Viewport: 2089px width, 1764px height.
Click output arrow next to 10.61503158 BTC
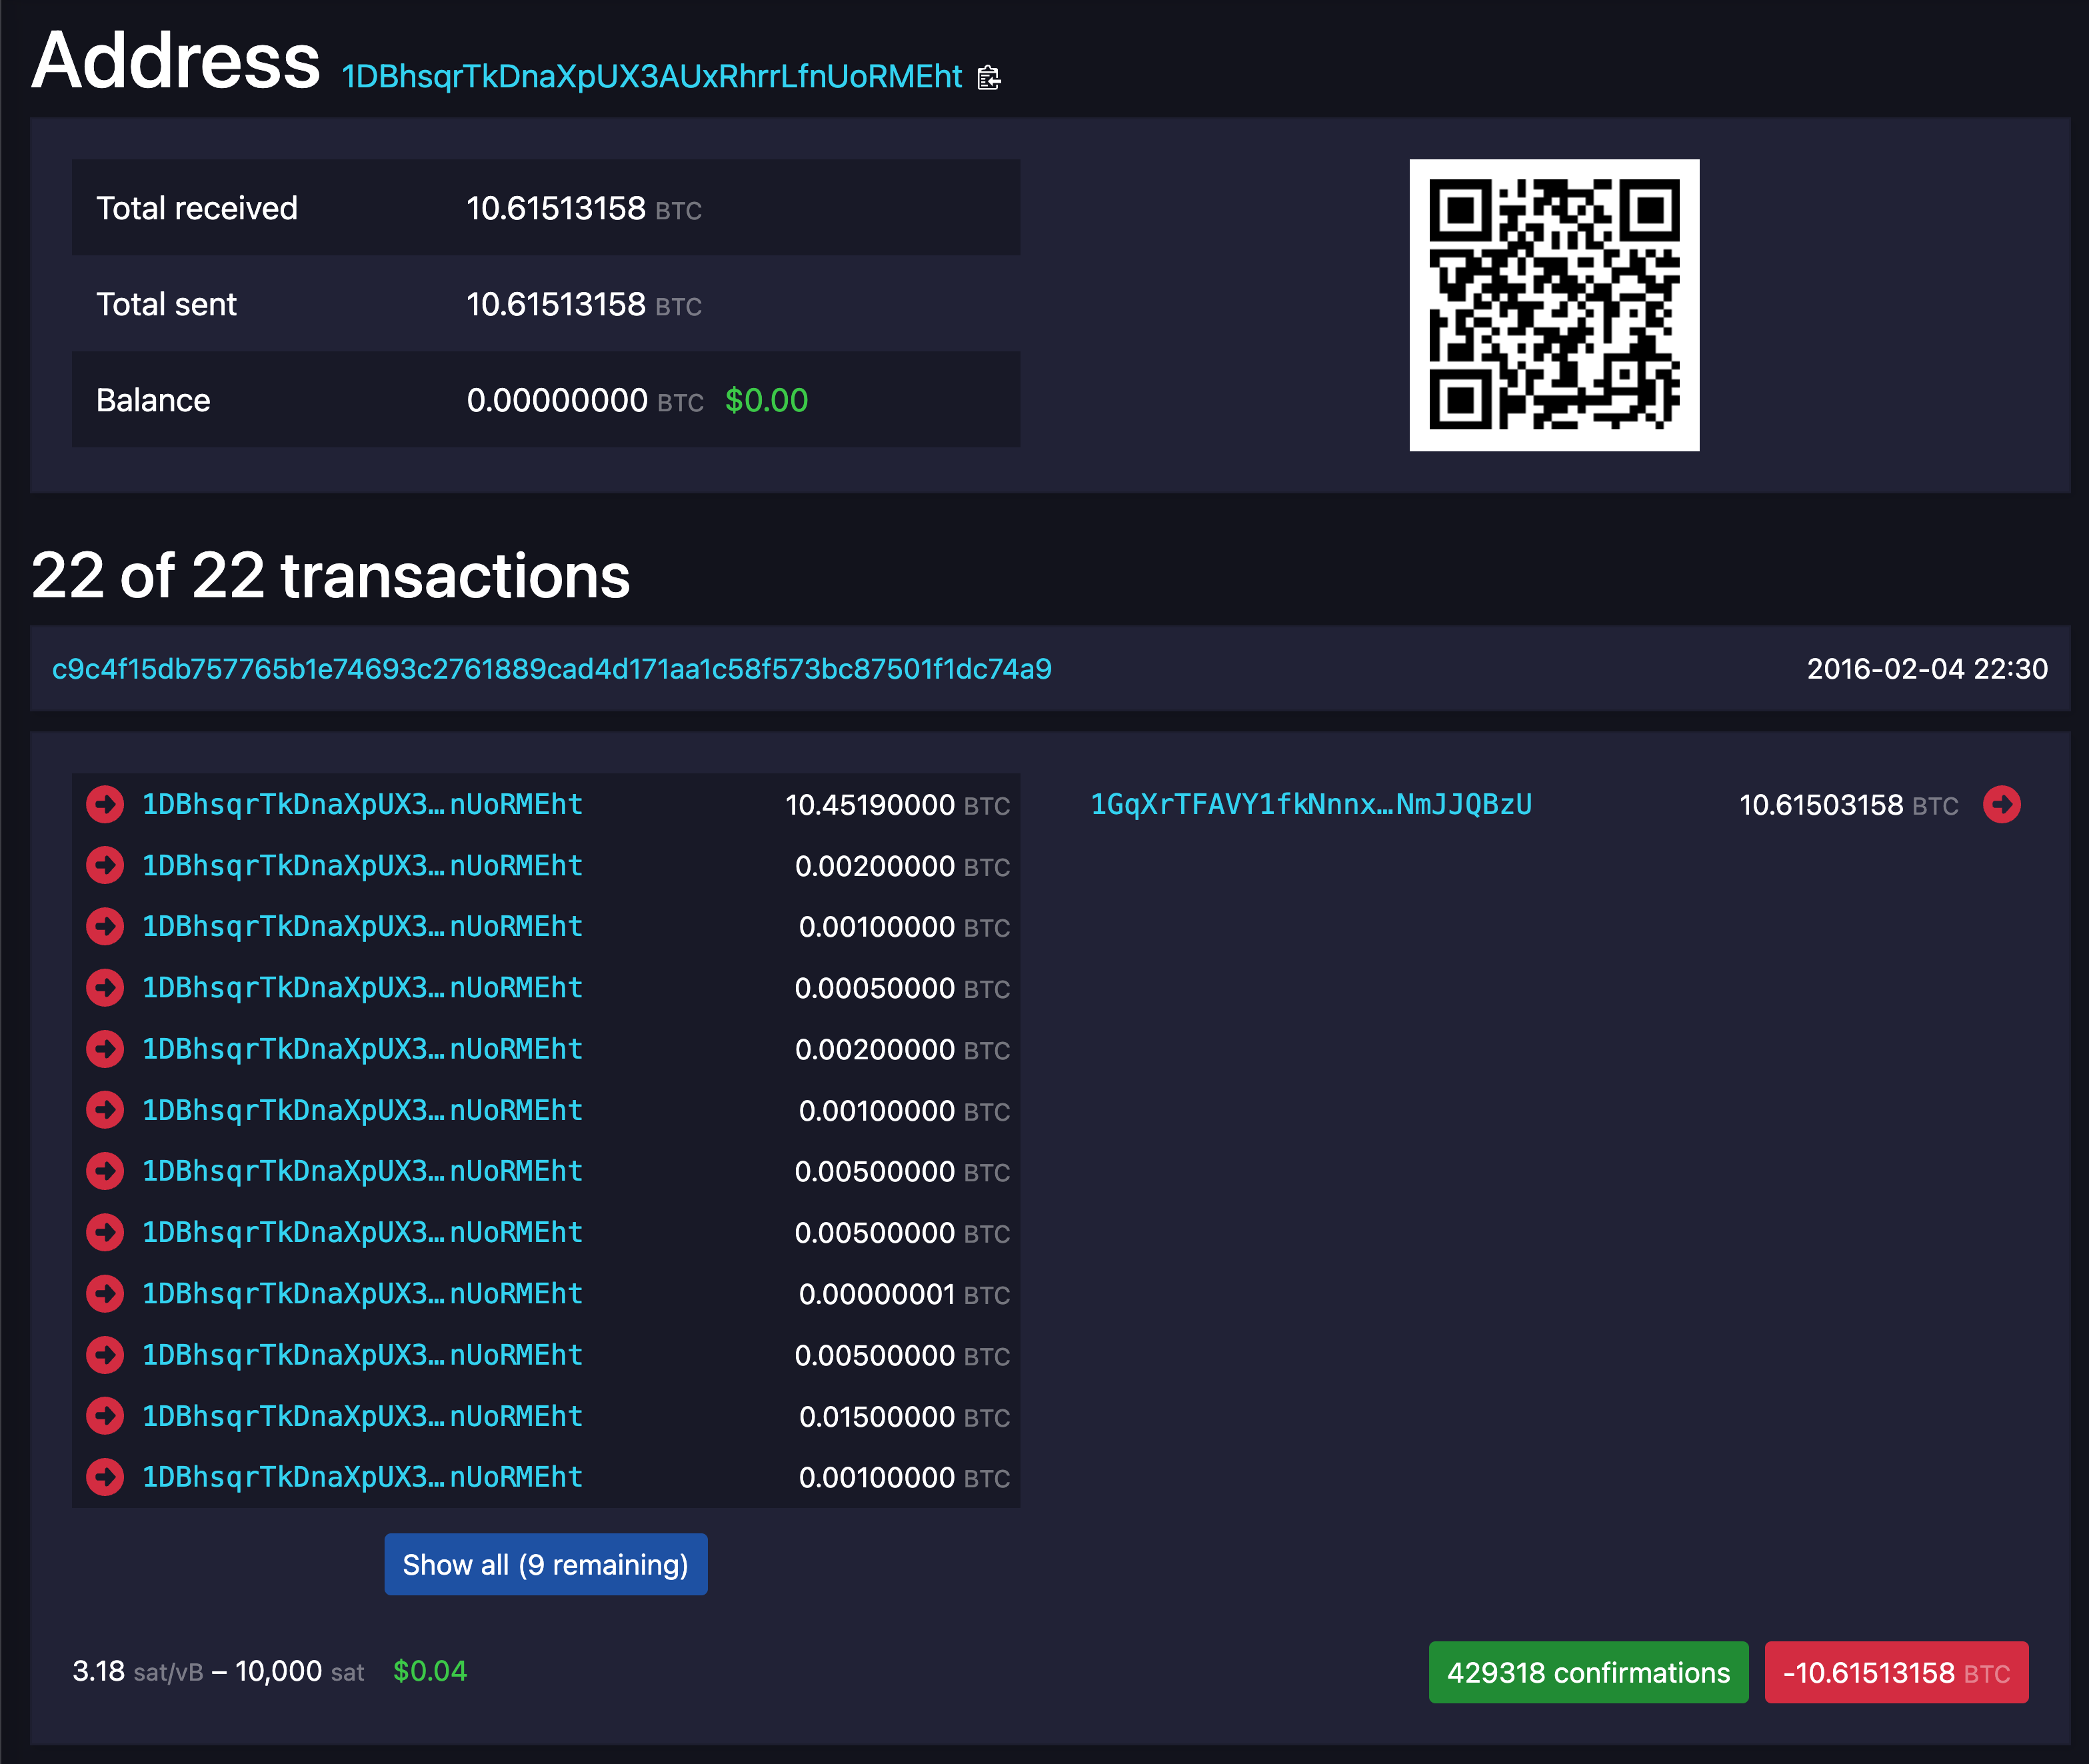tap(2001, 804)
